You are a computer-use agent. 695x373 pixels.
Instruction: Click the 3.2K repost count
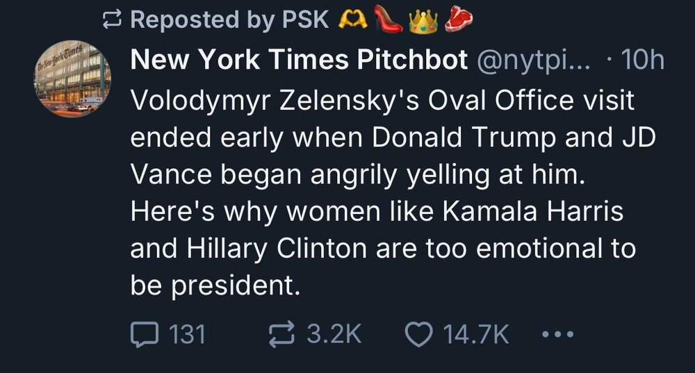pyautogui.click(x=334, y=335)
